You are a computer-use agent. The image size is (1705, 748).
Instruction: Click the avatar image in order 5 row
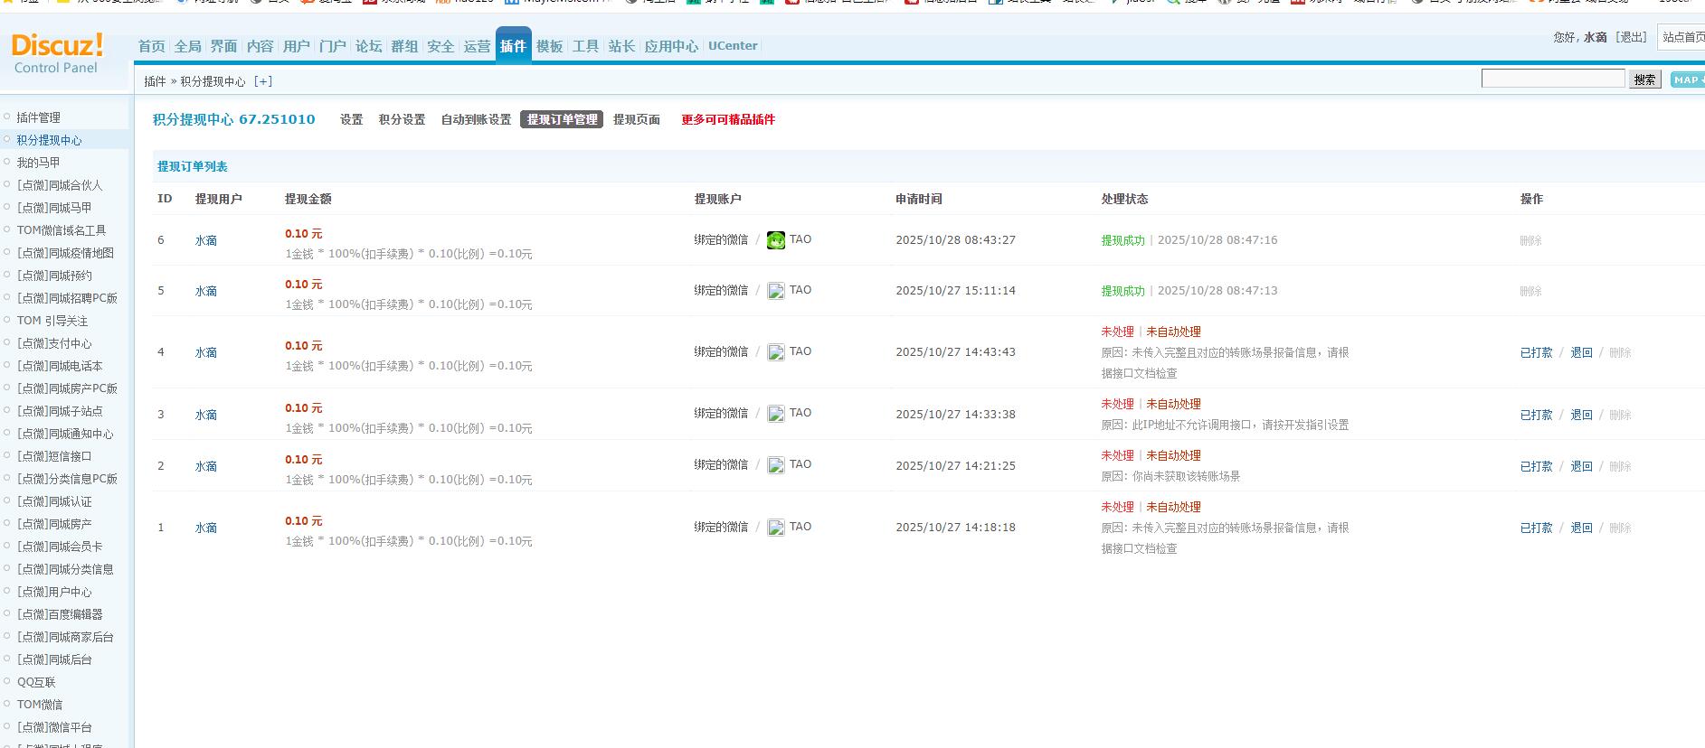775,291
